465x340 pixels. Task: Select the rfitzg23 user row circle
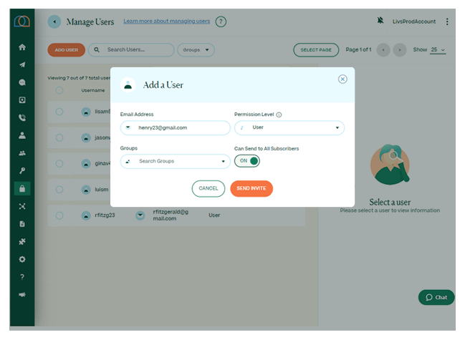coord(59,215)
